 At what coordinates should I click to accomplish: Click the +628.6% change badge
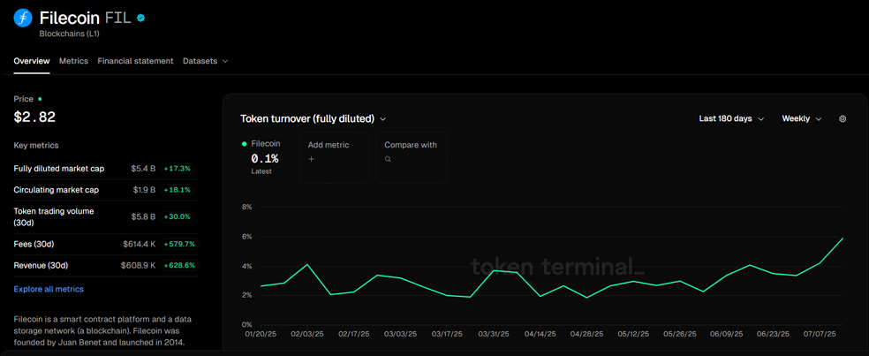tap(178, 266)
